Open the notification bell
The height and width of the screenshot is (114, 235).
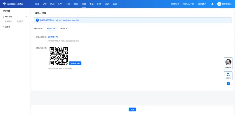(x=212, y=4)
